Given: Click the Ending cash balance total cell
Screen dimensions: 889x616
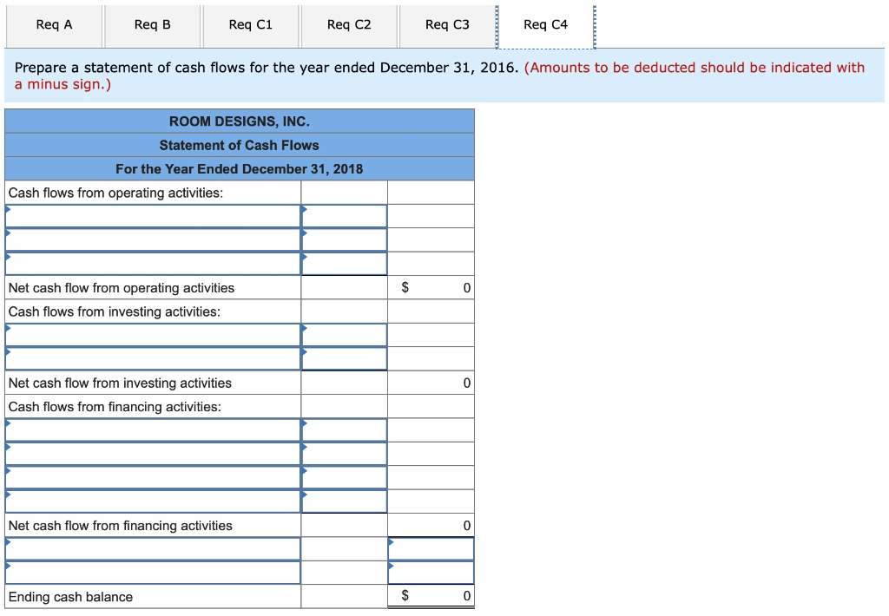Looking at the screenshot, I should (431, 596).
